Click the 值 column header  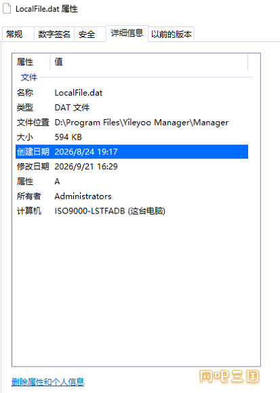[x=149, y=62]
